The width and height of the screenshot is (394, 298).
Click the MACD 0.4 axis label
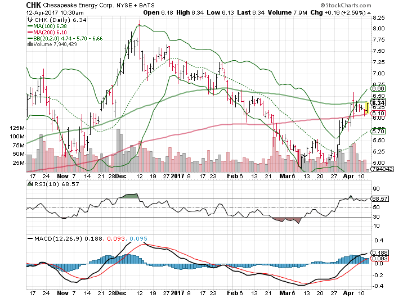[379, 241]
